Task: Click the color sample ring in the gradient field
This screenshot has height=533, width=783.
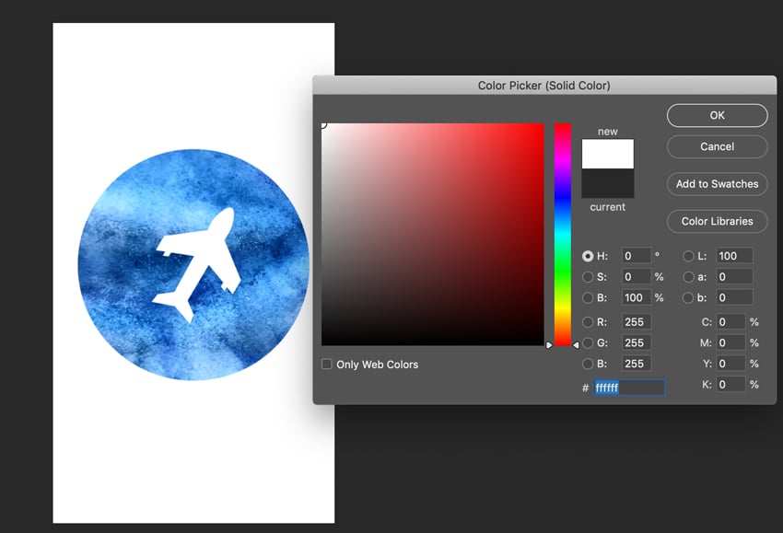Action: [x=324, y=123]
